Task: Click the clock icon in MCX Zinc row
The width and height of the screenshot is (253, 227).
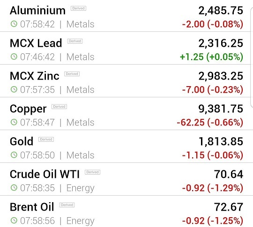Action: pos(14,89)
